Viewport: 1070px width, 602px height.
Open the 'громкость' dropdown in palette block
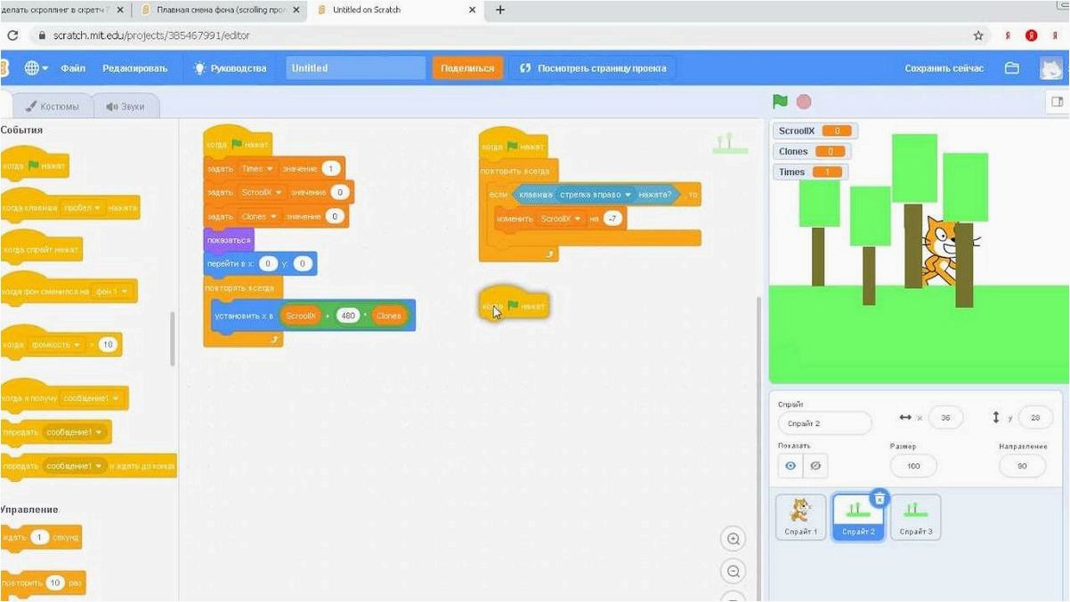pos(55,345)
